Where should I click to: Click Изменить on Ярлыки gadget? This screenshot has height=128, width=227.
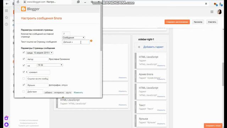[161, 124]
